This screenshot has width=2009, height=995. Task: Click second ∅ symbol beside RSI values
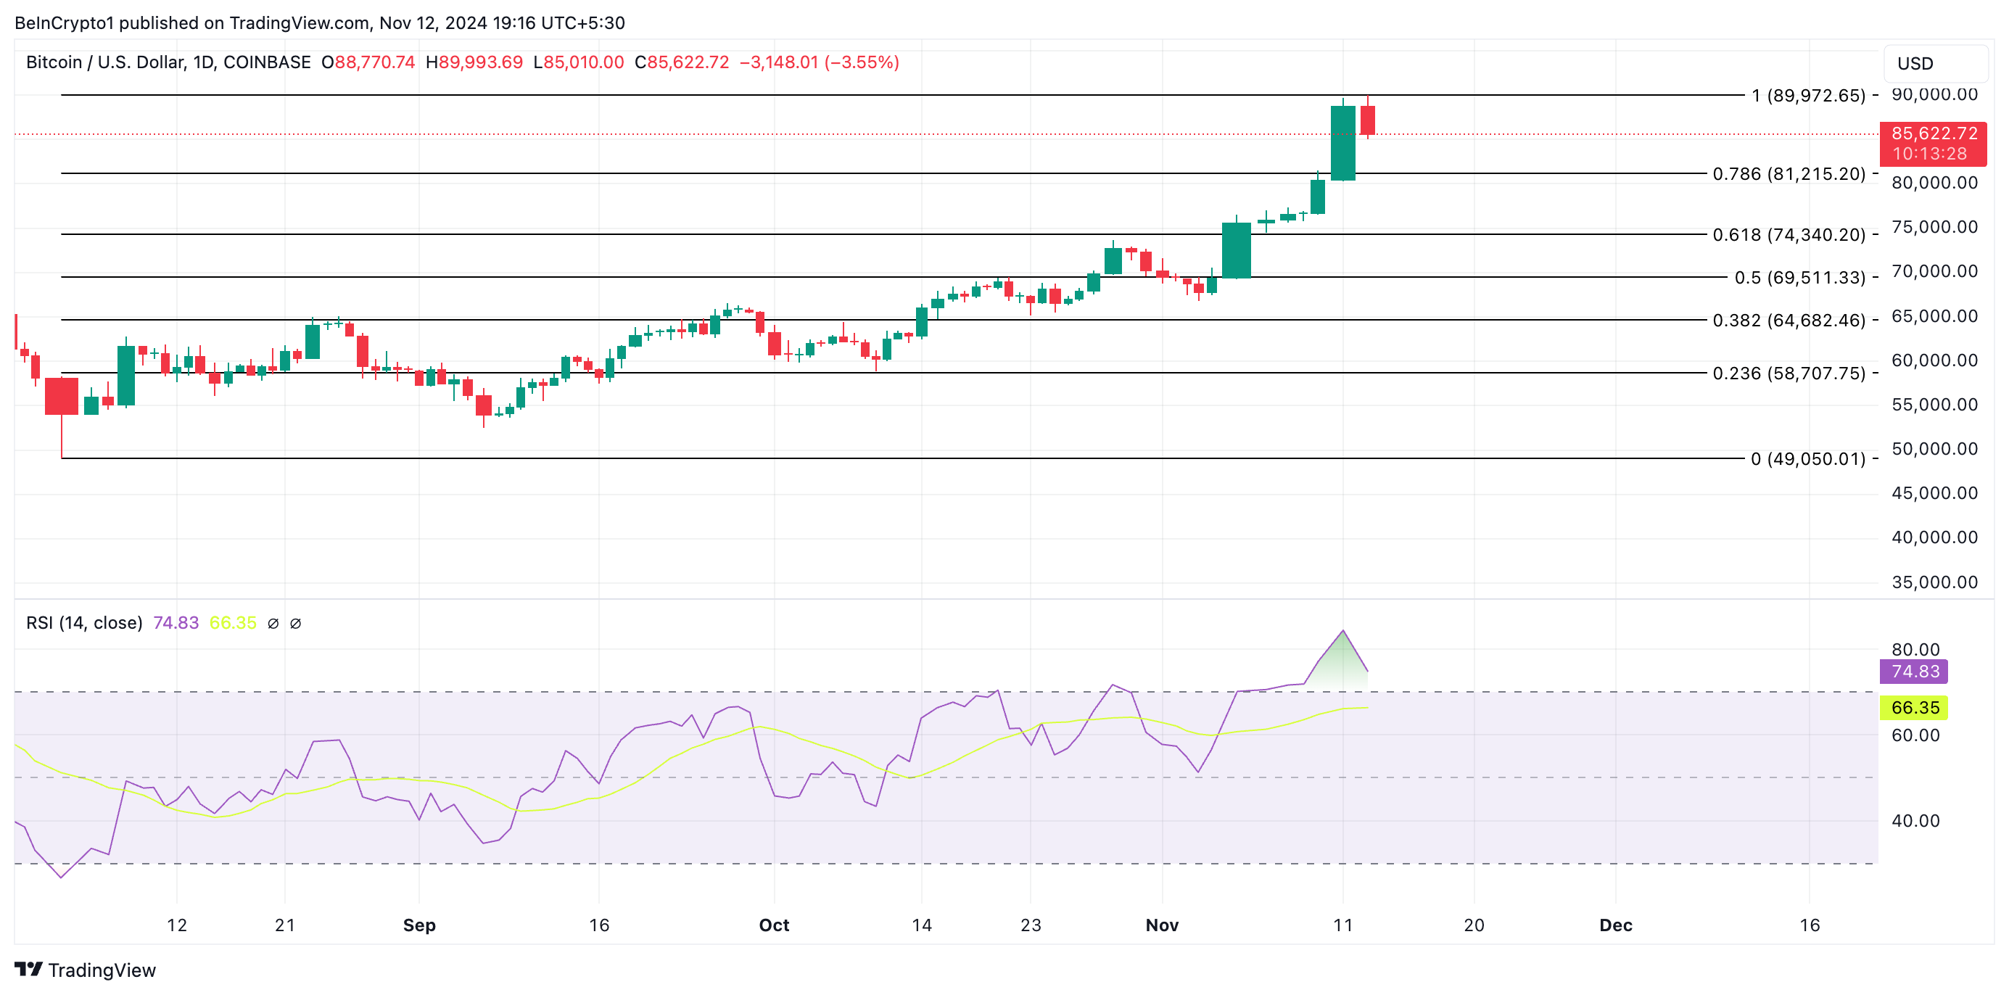[x=296, y=623]
